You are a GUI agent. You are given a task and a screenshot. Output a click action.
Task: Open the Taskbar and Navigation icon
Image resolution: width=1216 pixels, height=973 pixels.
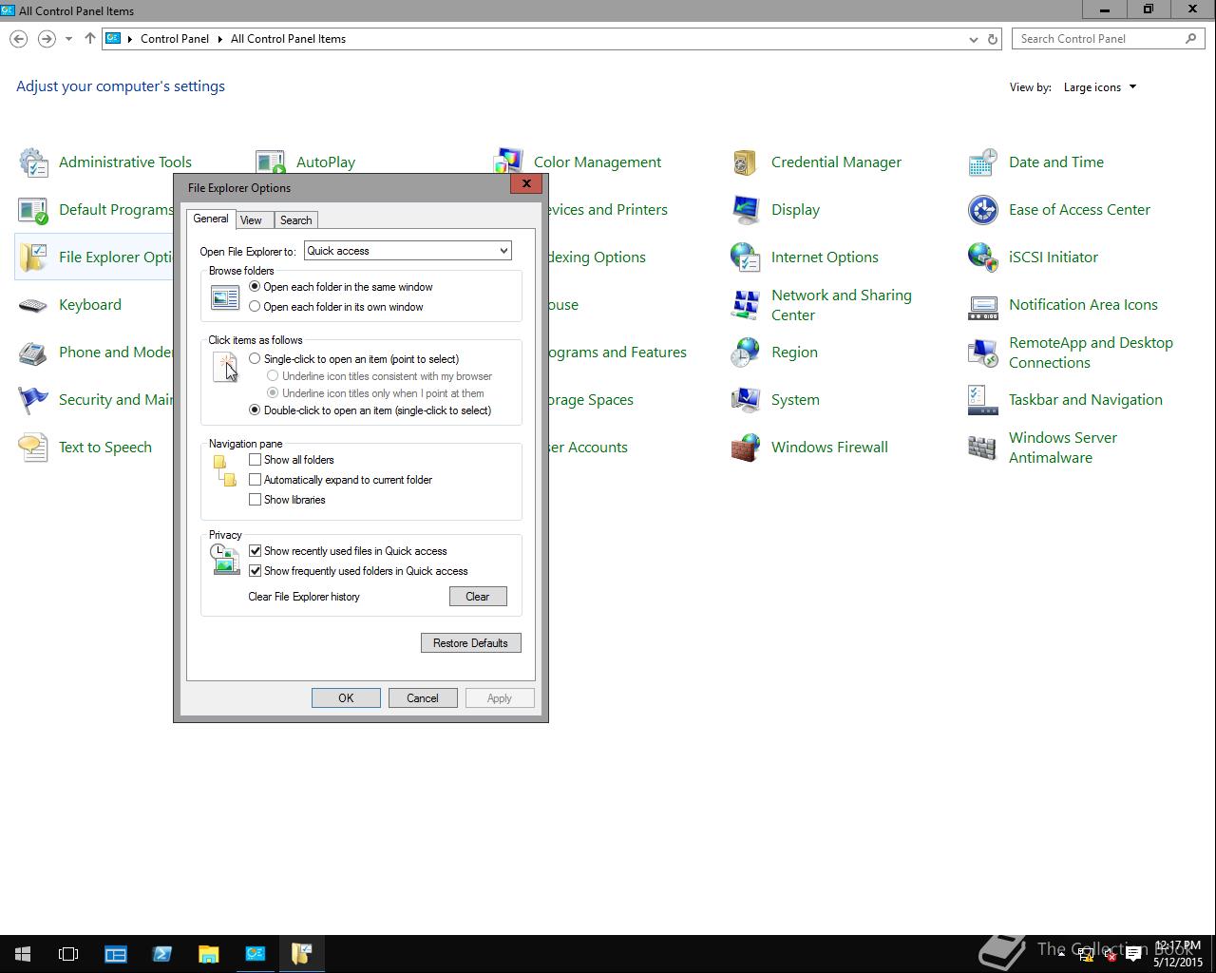point(983,400)
